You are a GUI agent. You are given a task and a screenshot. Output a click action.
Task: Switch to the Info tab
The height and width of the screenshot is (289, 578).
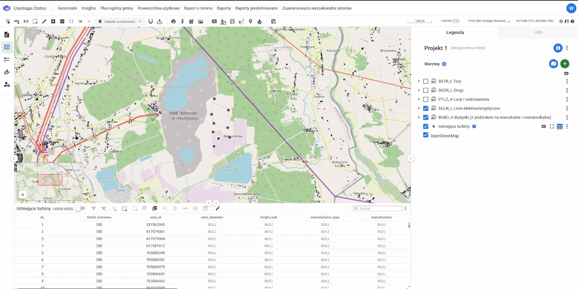[539, 32]
